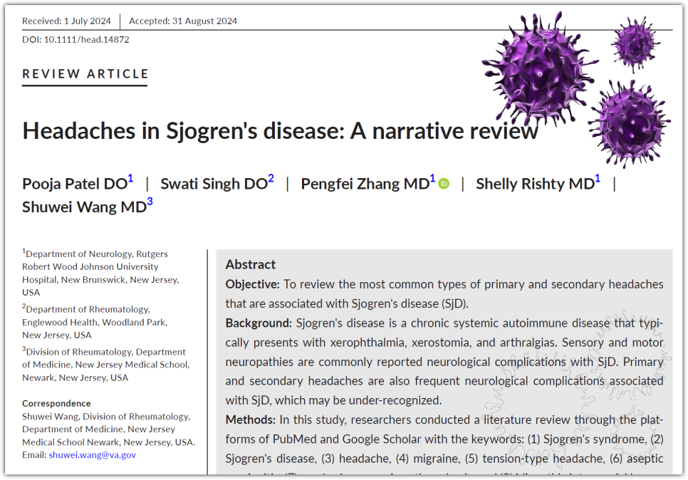Click superscript 1 after Pengfei Zhang MD
The width and height of the screenshot is (688, 480).
pyautogui.click(x=432, y=179)
